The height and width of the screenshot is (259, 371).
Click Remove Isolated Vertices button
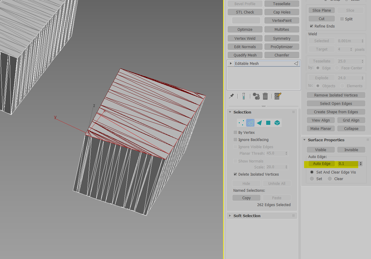point(336,95)
